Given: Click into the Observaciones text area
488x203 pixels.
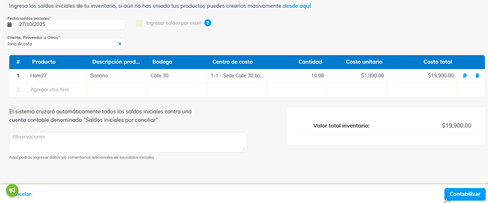Looking at the screenshot, I should click(x=128, y=142).
